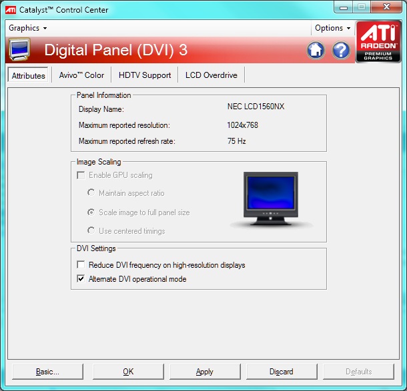Click the ATI icon in title bar
Screen dimensions: 407x391
click(x=11, y=10)
